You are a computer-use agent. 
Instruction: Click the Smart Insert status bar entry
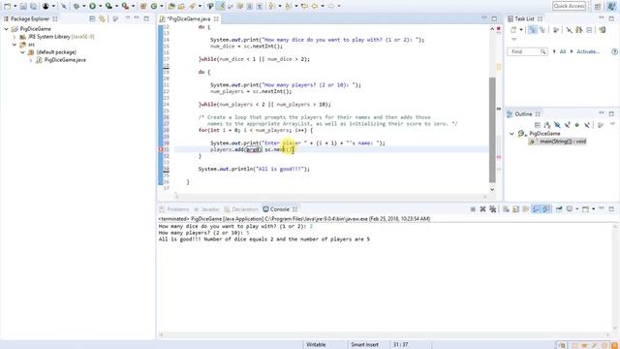364,345
